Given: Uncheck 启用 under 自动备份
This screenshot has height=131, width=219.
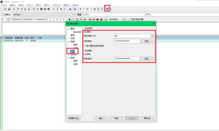Looking at the screenshot, I should 85,54.
